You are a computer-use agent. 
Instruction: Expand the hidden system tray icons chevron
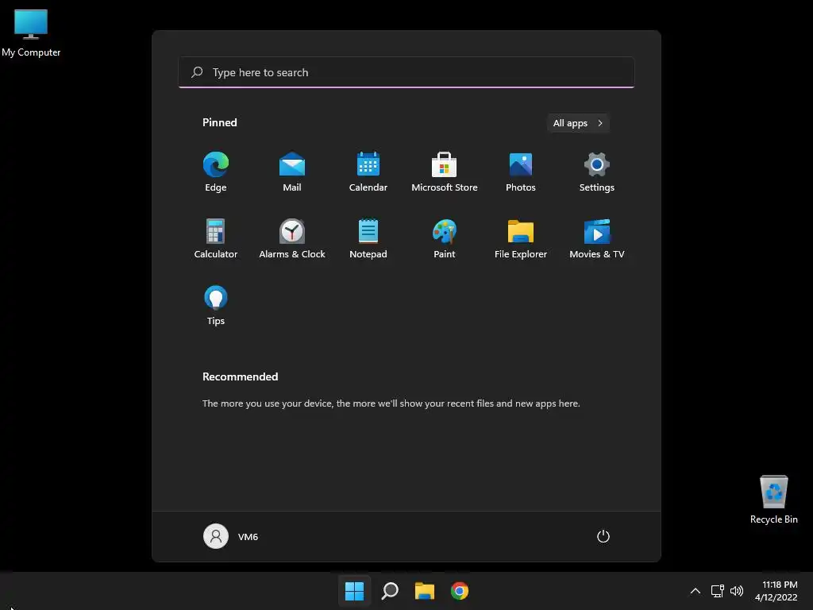pos(695,591)
